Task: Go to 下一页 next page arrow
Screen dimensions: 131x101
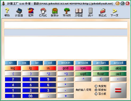Action: click(x=114, y=12)
